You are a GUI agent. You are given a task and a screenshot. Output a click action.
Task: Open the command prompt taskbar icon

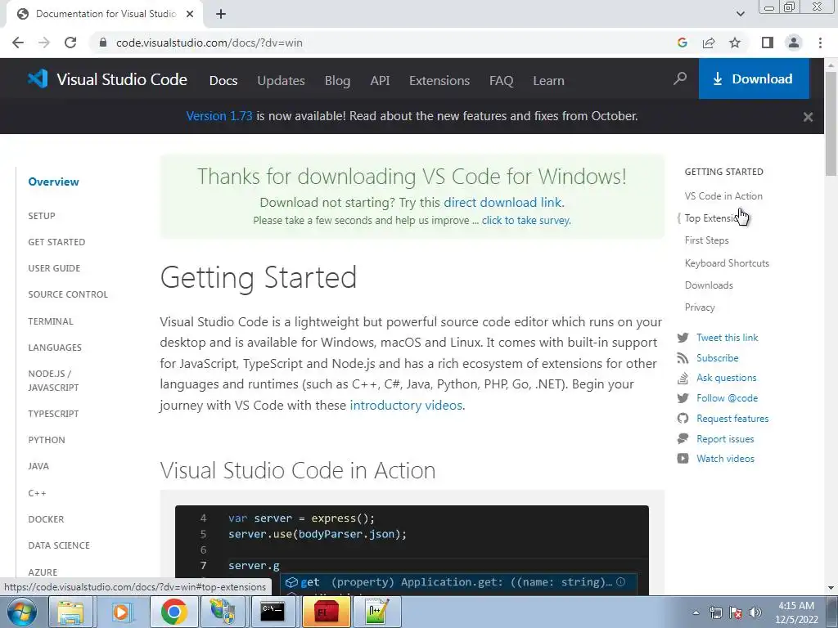(272, 612)
